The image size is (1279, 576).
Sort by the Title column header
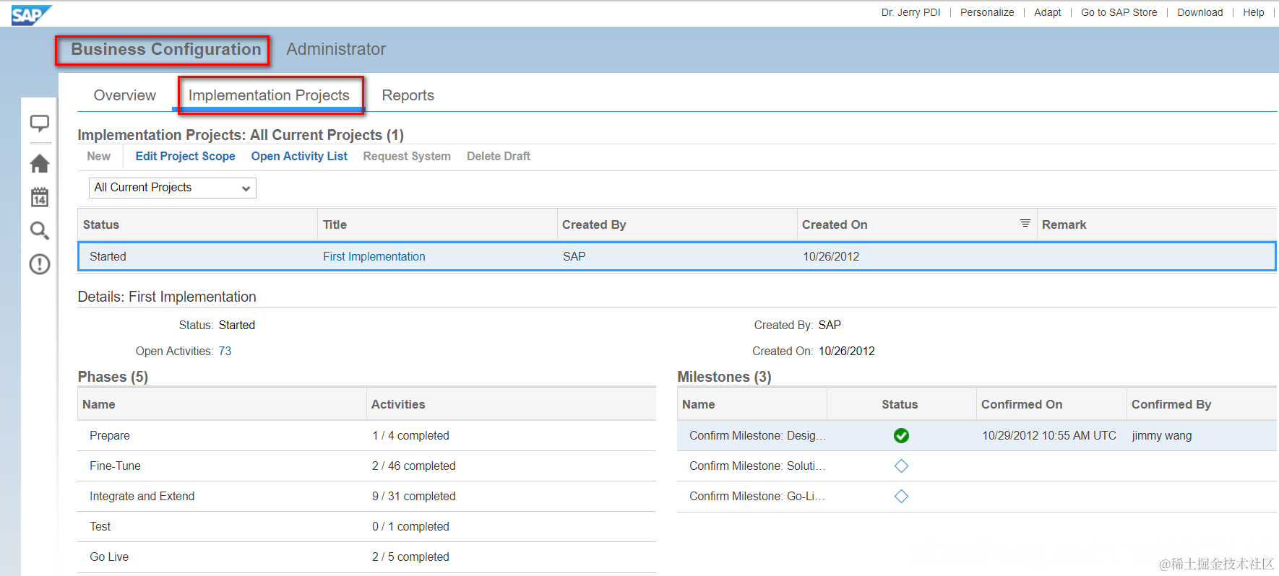pos(437,224)
